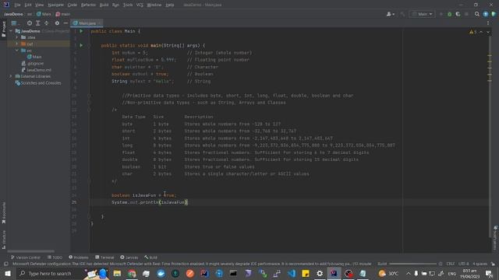The image size is (499, 280).
Task: Open Search Everywhere magnifier icon
Action: pyautogui.click(x=477, y=14)
